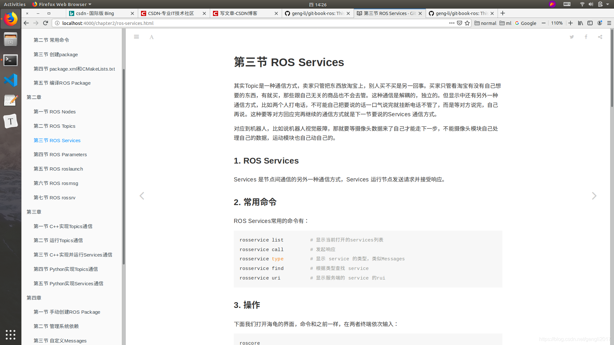This screenshot has width=614, height=345.
Task: Toggle the Firefox sidebar icon
Action: (x=590, y=23)
